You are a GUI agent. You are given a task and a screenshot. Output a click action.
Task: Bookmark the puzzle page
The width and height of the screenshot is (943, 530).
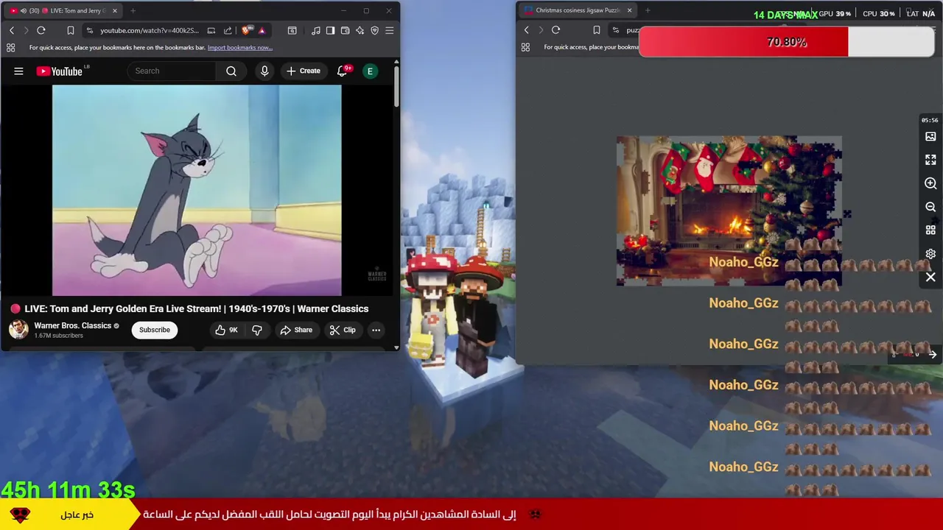(596, 29)
